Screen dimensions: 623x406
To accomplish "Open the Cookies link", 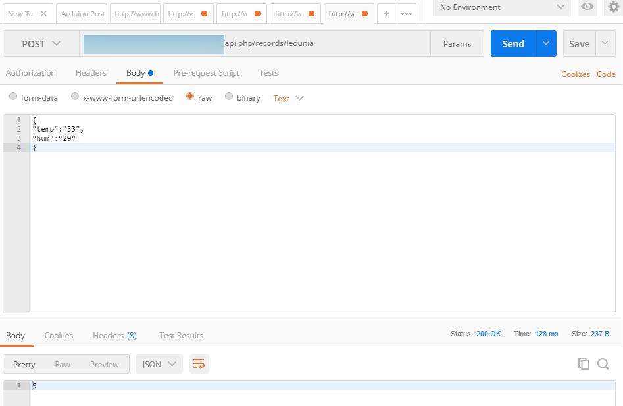I will (x=576, y=74).
